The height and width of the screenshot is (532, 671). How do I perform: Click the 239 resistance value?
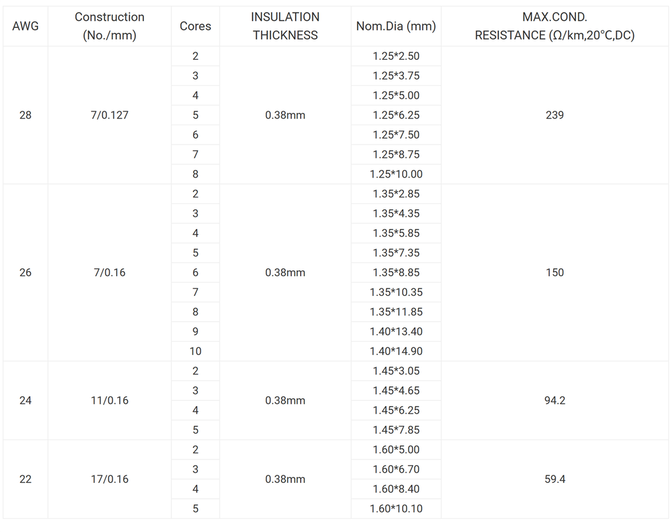[x=554, y=115]
